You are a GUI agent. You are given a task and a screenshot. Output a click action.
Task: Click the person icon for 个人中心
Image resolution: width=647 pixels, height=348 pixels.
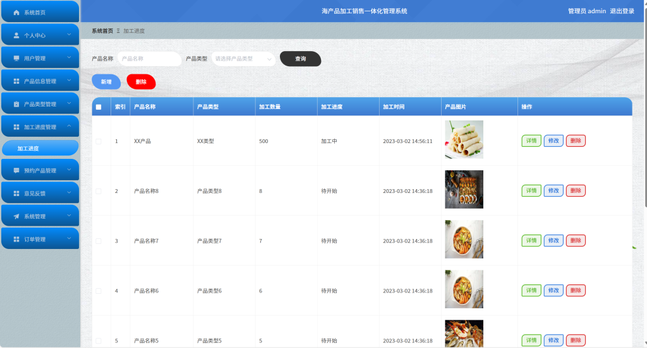[x=16, y=35]
